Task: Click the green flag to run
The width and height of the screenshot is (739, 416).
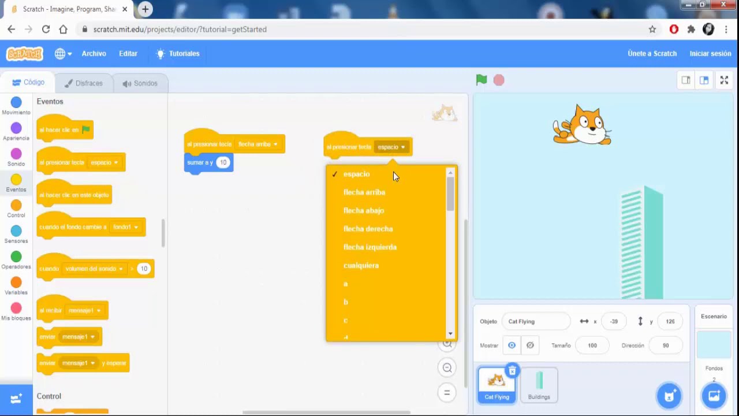Action: coord(482,80)
